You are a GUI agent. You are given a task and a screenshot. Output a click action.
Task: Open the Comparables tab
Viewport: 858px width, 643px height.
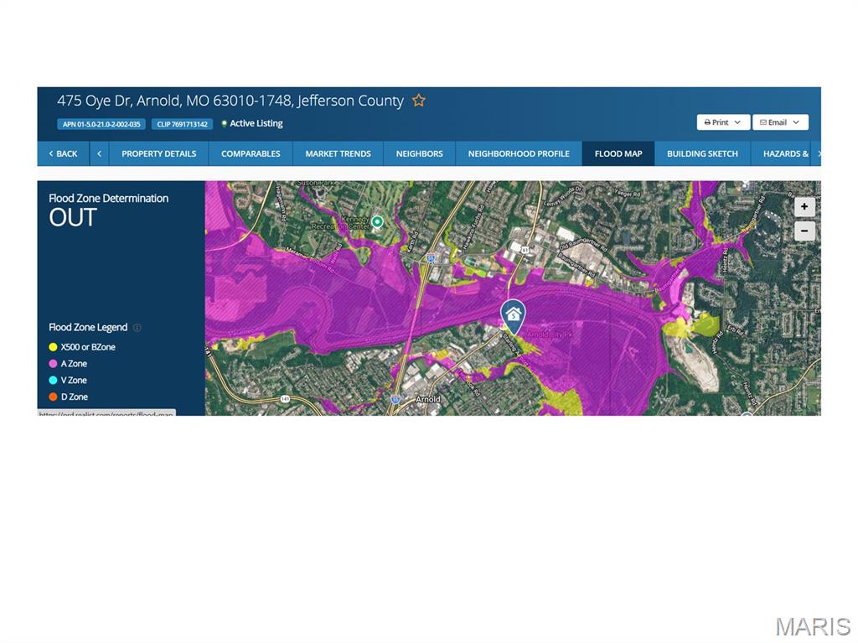coord(251,153)
